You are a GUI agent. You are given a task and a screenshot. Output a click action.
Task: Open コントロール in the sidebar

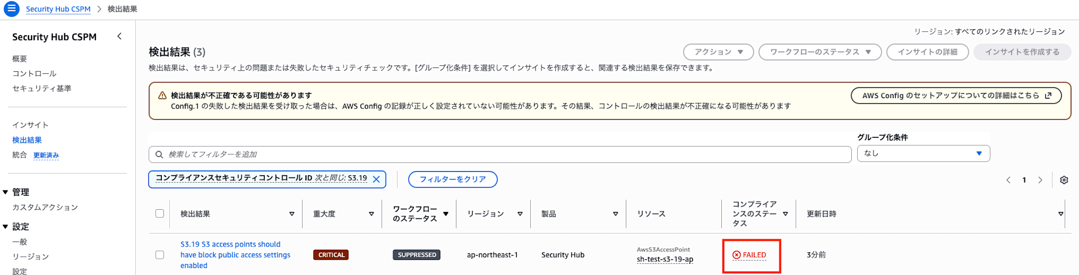(x=34, y=73)
